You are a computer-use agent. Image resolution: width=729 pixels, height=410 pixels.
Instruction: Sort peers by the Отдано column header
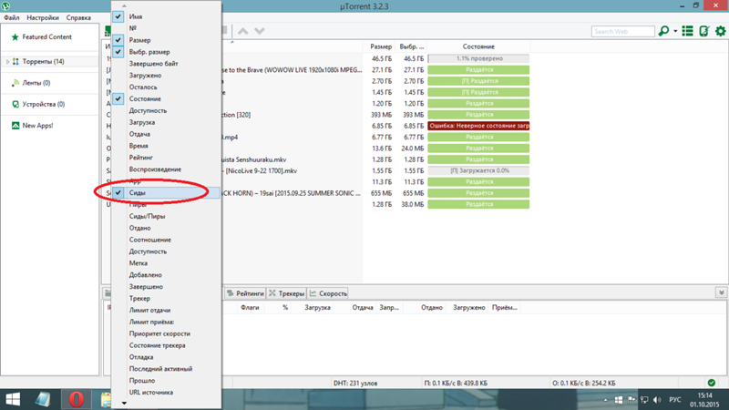[431, 307]
